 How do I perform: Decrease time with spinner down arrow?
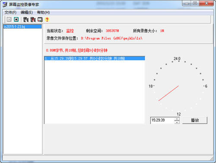coord(177,122)
